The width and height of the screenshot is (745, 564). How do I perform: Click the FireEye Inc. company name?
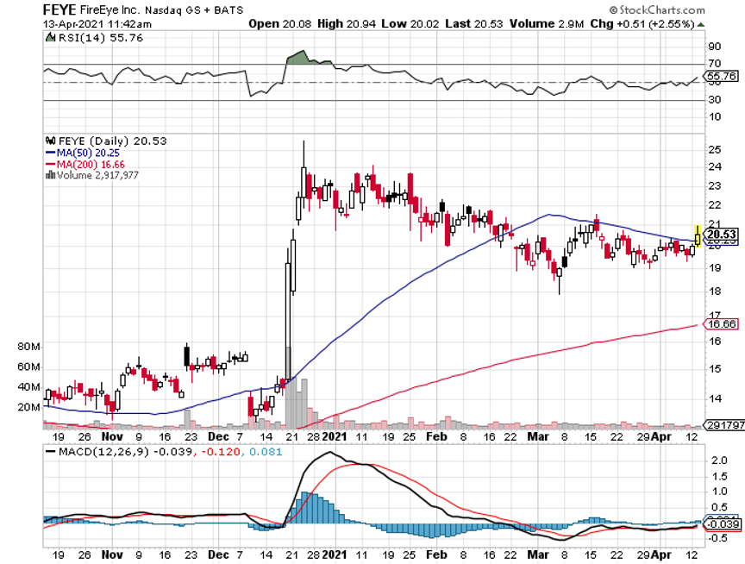tap(110, 10)
